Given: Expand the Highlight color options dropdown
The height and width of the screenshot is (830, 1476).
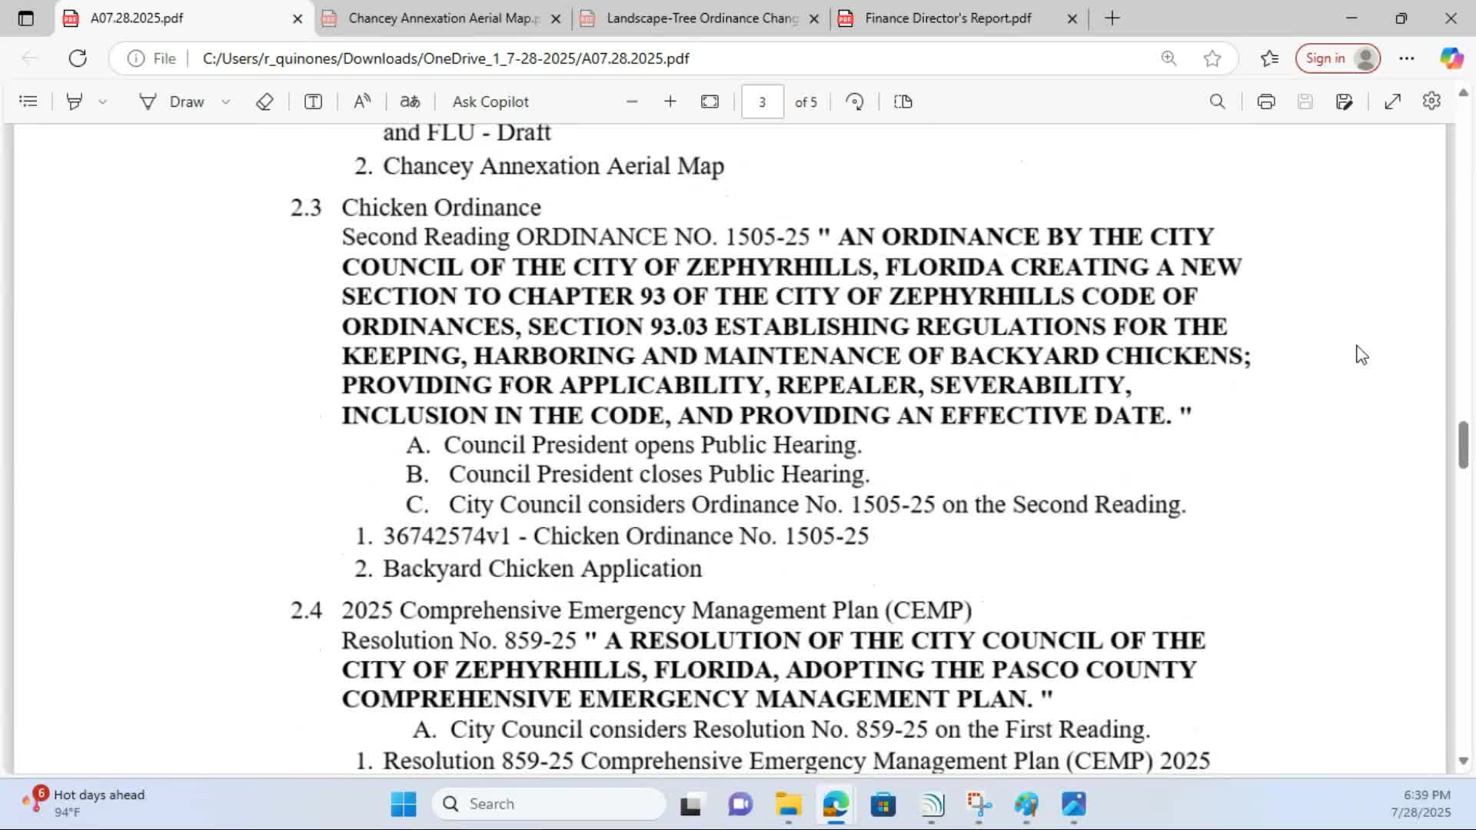Looking at the screenshot, I should pos(102,101).
